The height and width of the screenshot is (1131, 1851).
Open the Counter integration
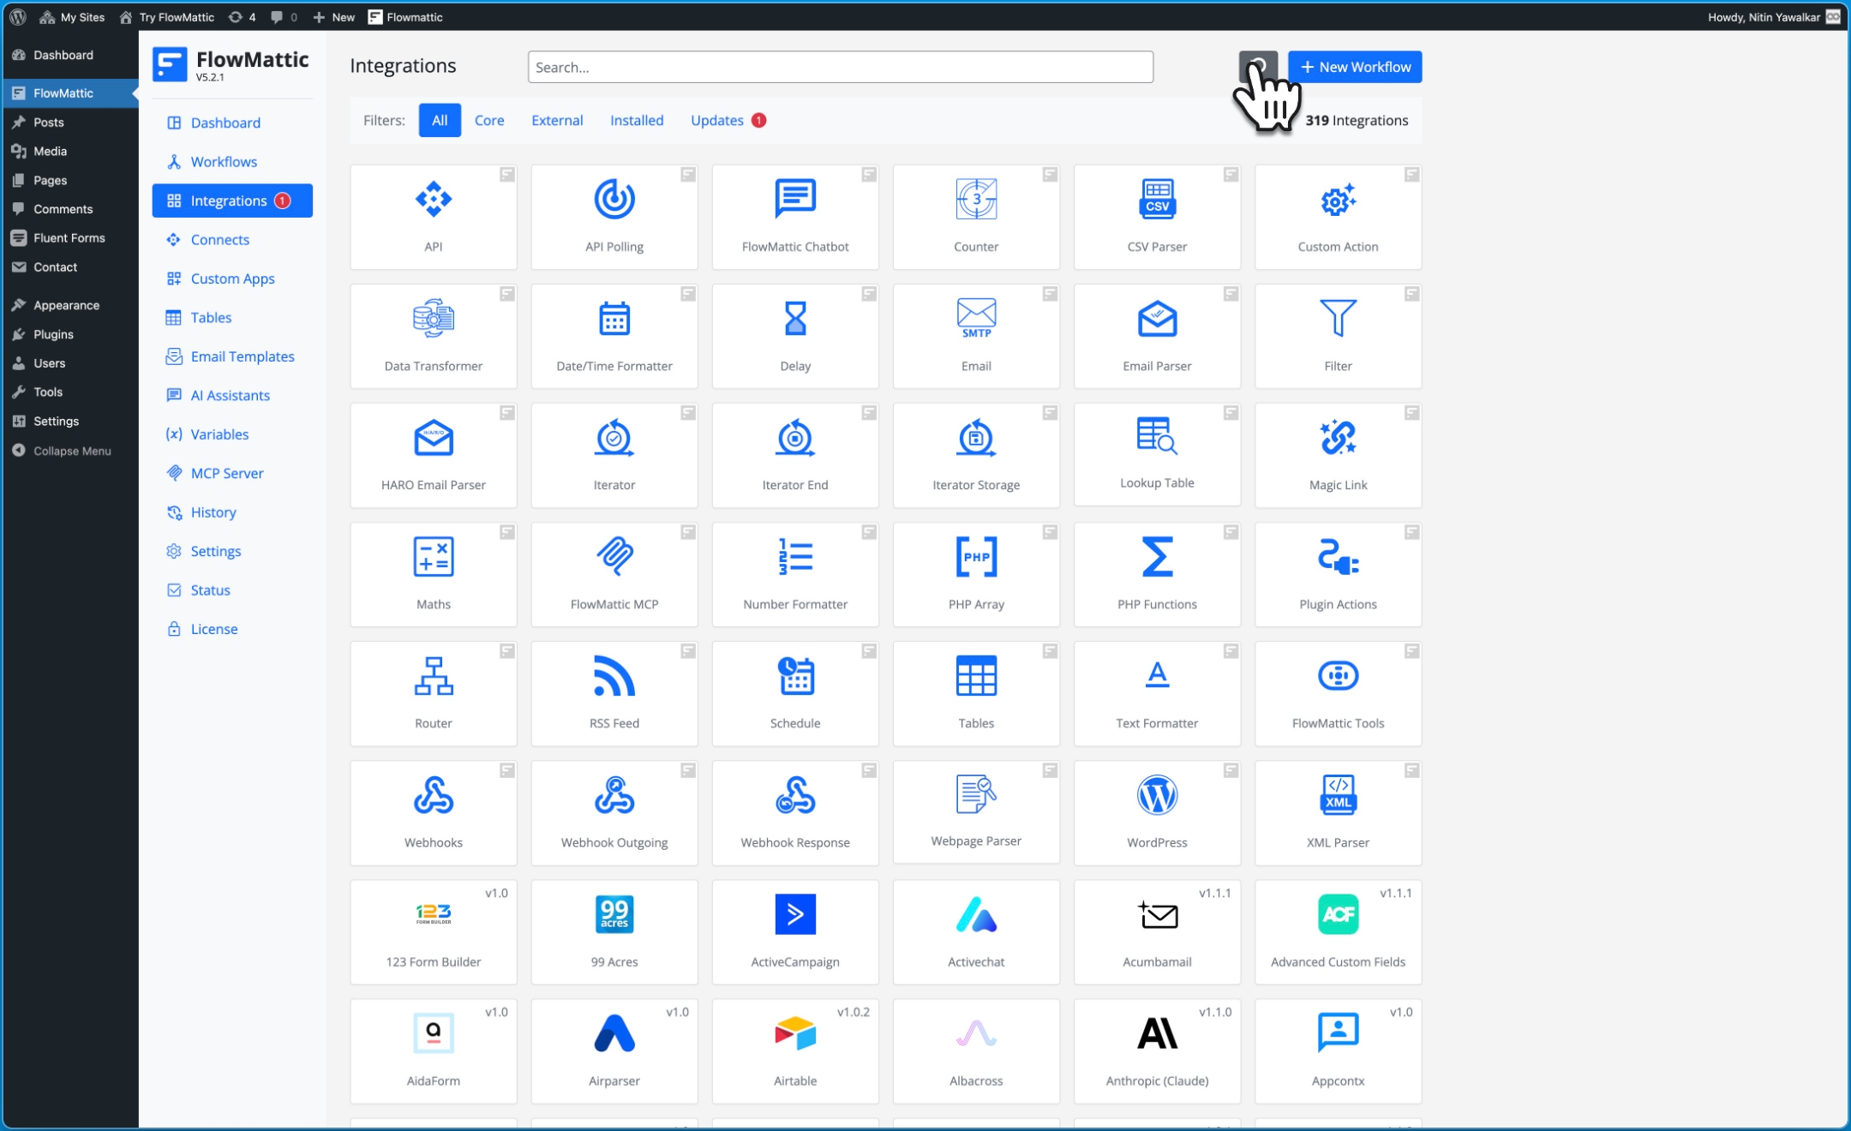[x=976, y=217]
